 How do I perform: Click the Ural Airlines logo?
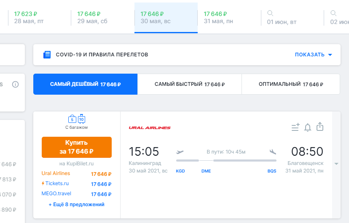pos(150,127)
